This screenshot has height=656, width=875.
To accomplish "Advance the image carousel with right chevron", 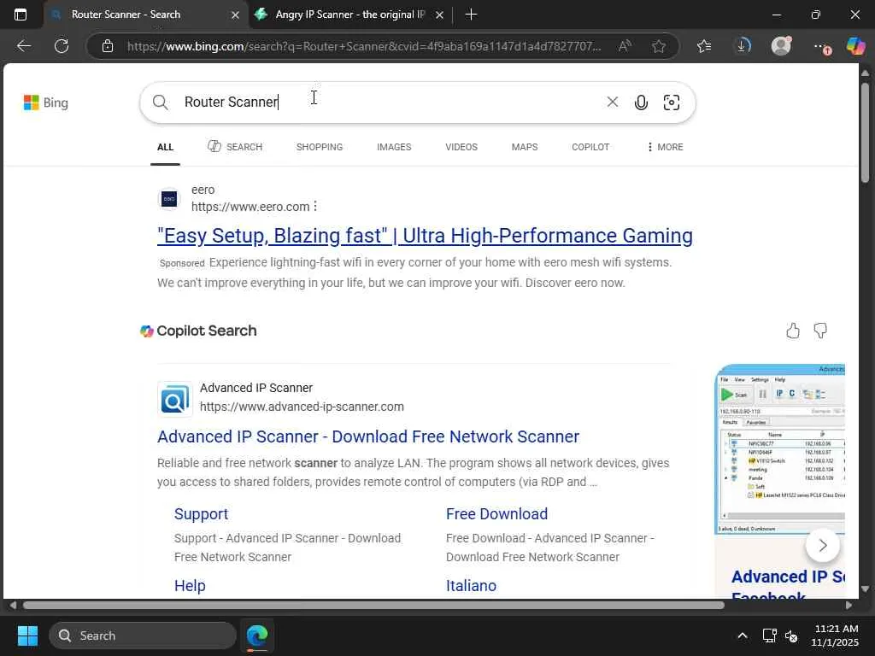I will (823, 546).
